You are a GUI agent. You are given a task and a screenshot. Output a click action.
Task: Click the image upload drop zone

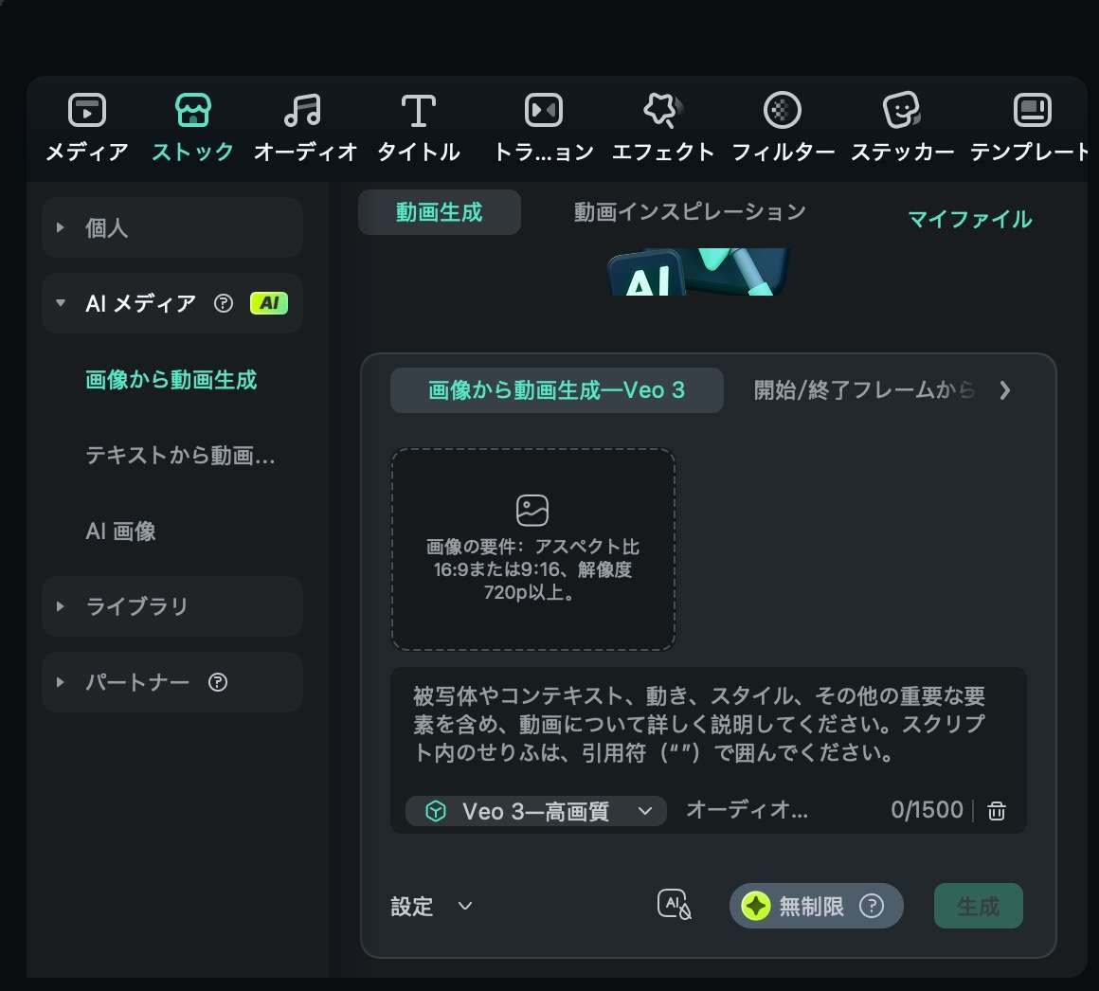tap(532, 550)
